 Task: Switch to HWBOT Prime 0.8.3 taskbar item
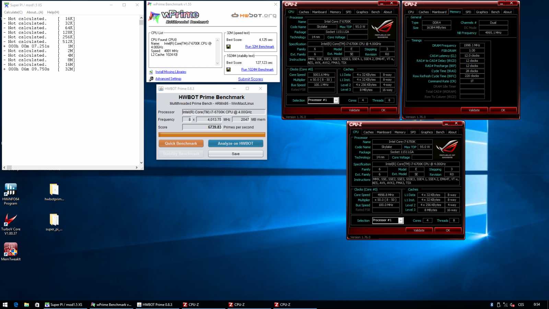[x=157, y=305]
